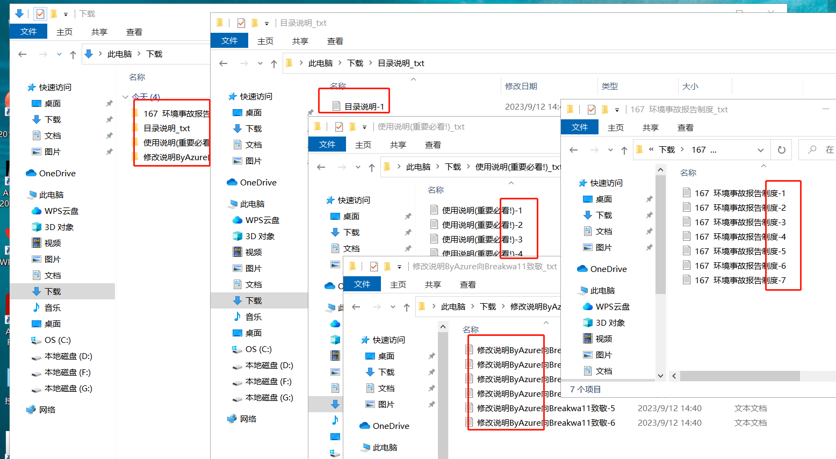Image resolution: width=836 pixels, height=459 pixels.
Task: Sort by 类型 column in 目录说明_txt window
Action: click(610, 86)
